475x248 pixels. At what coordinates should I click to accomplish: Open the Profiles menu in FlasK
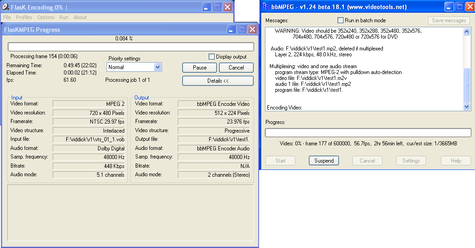(x=24, y=17)
